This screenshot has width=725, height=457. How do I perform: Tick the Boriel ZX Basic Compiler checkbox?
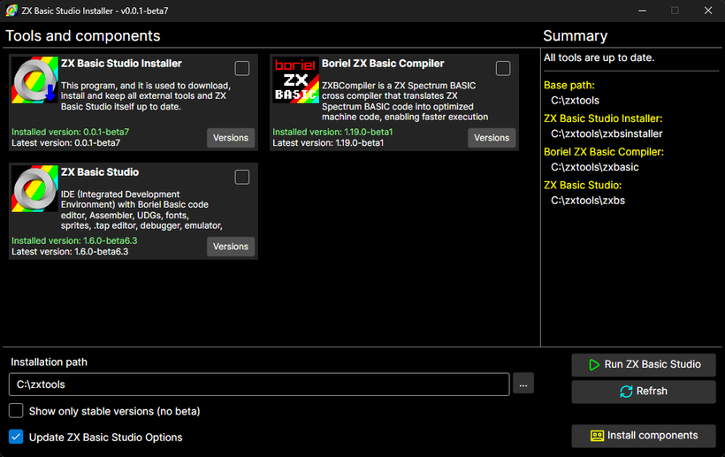tap(503, 68)
